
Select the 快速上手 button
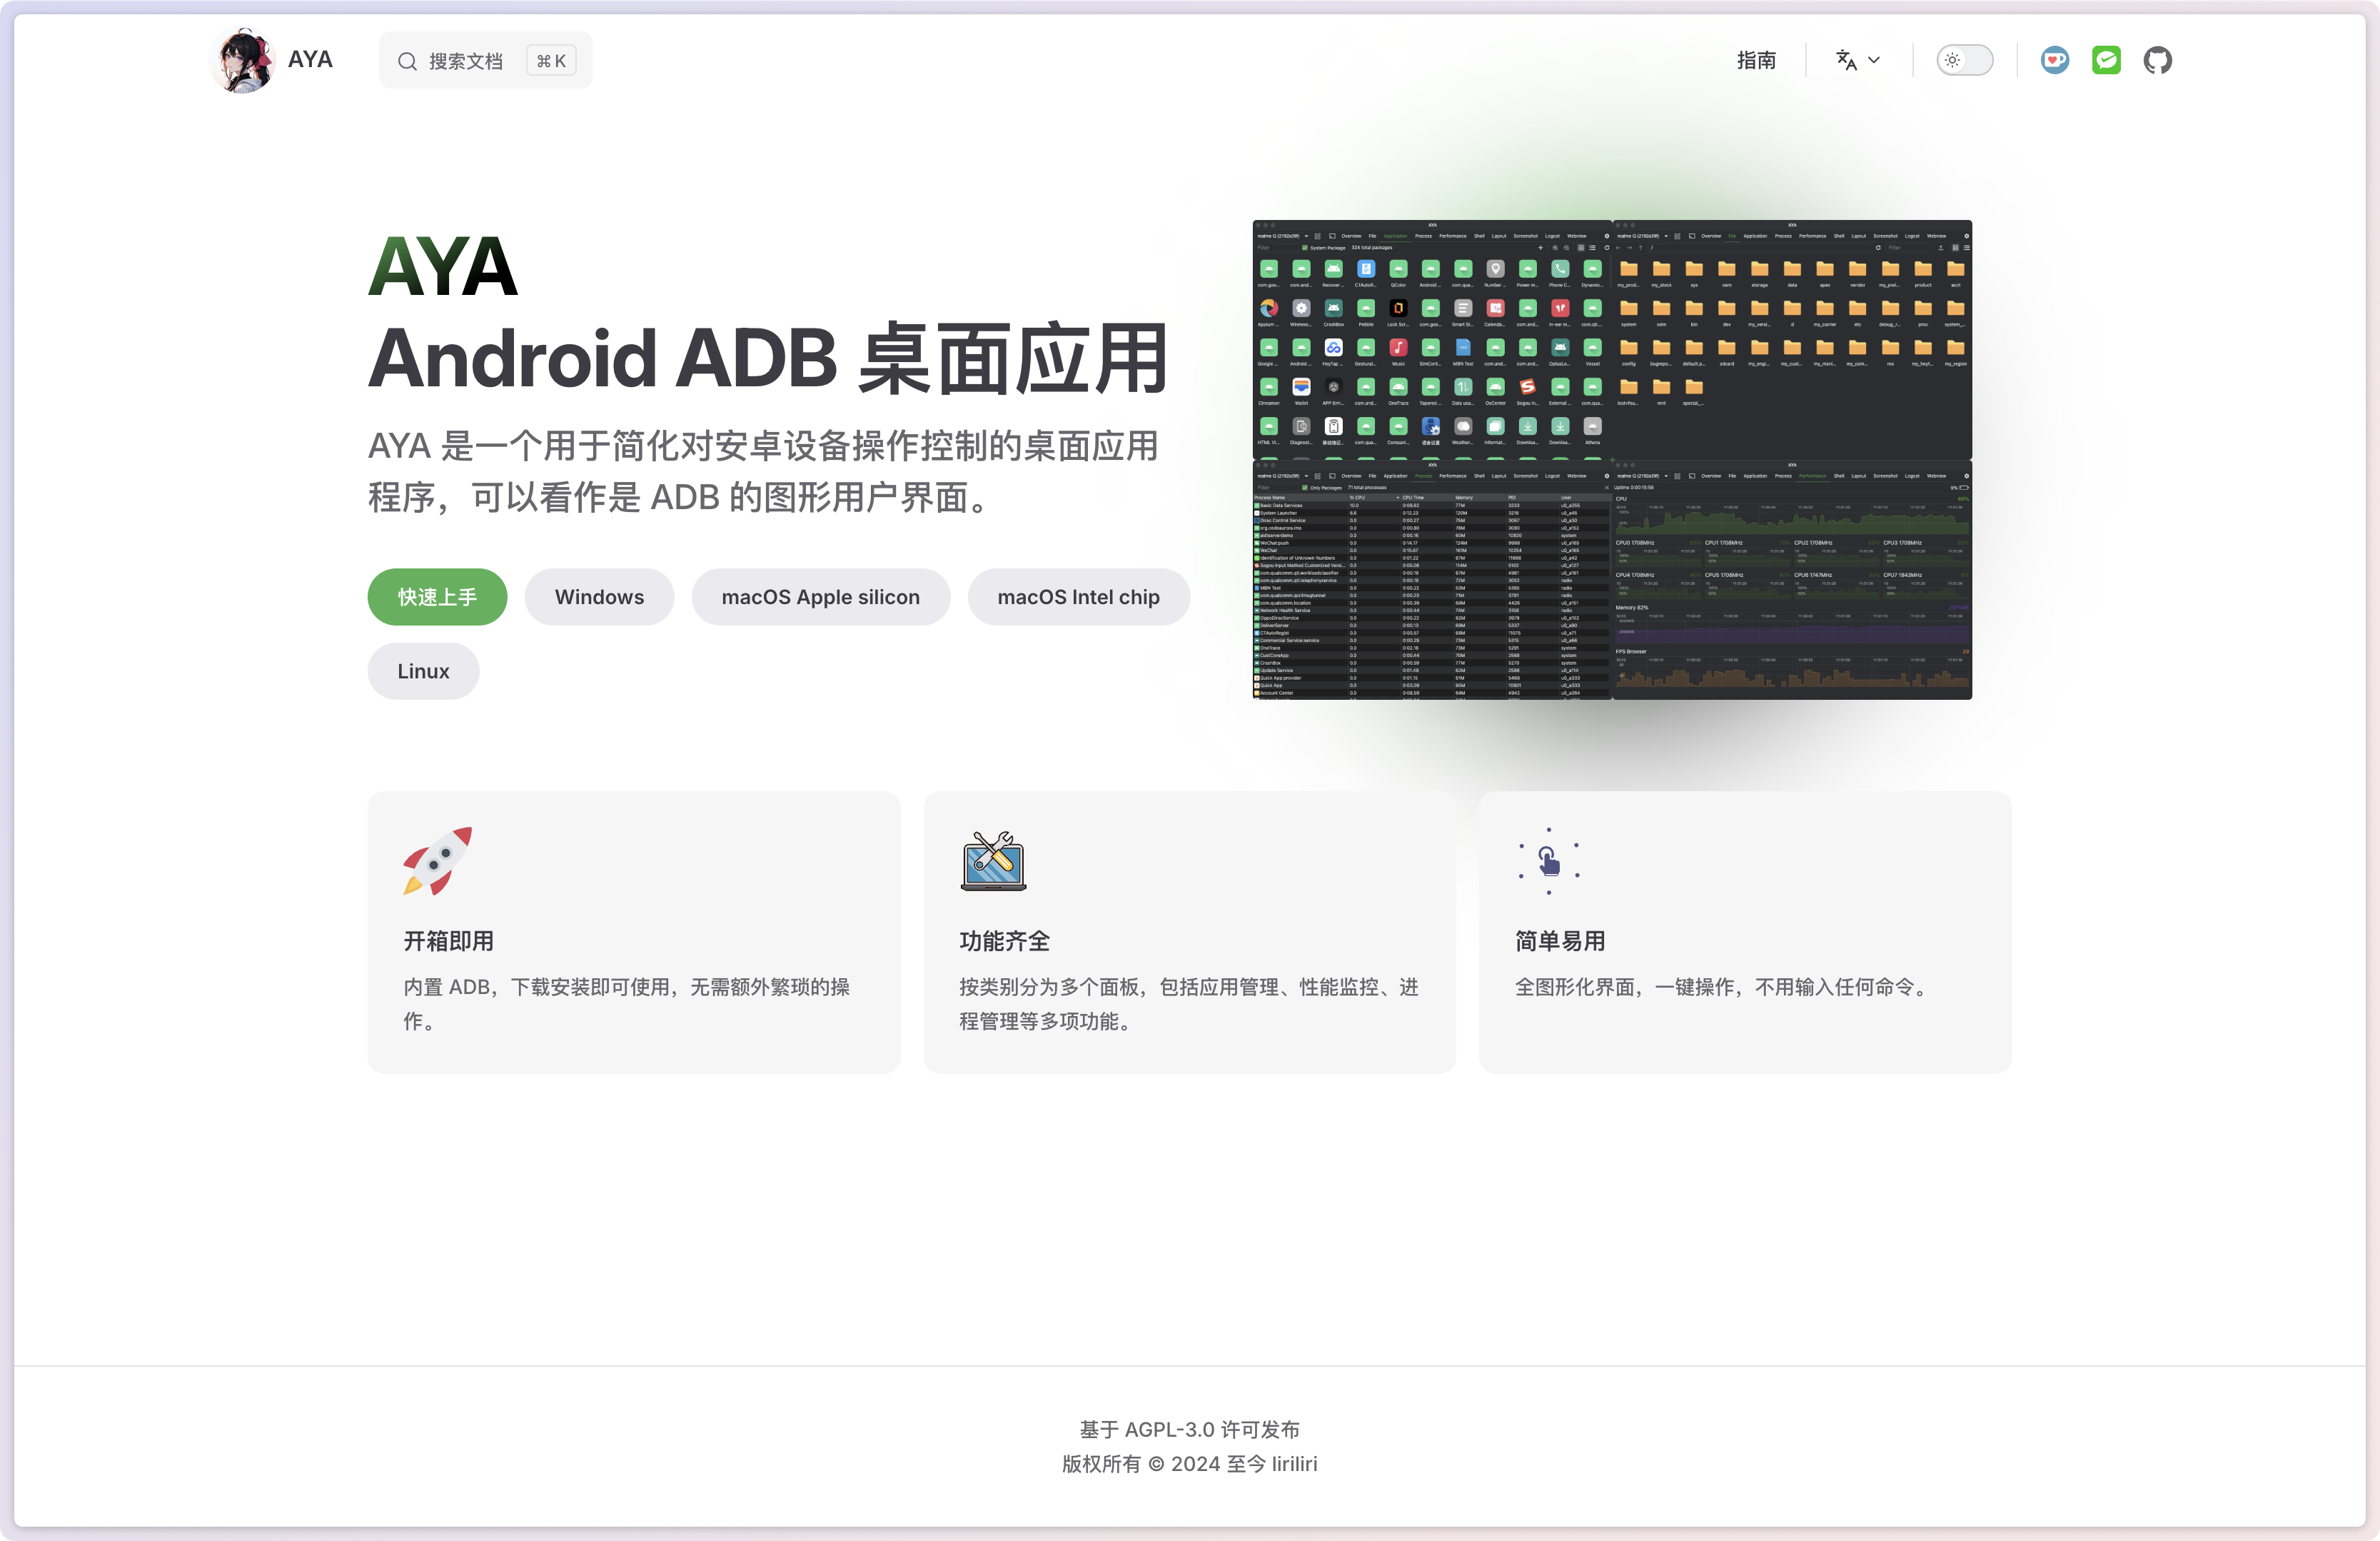coord(437,596)
